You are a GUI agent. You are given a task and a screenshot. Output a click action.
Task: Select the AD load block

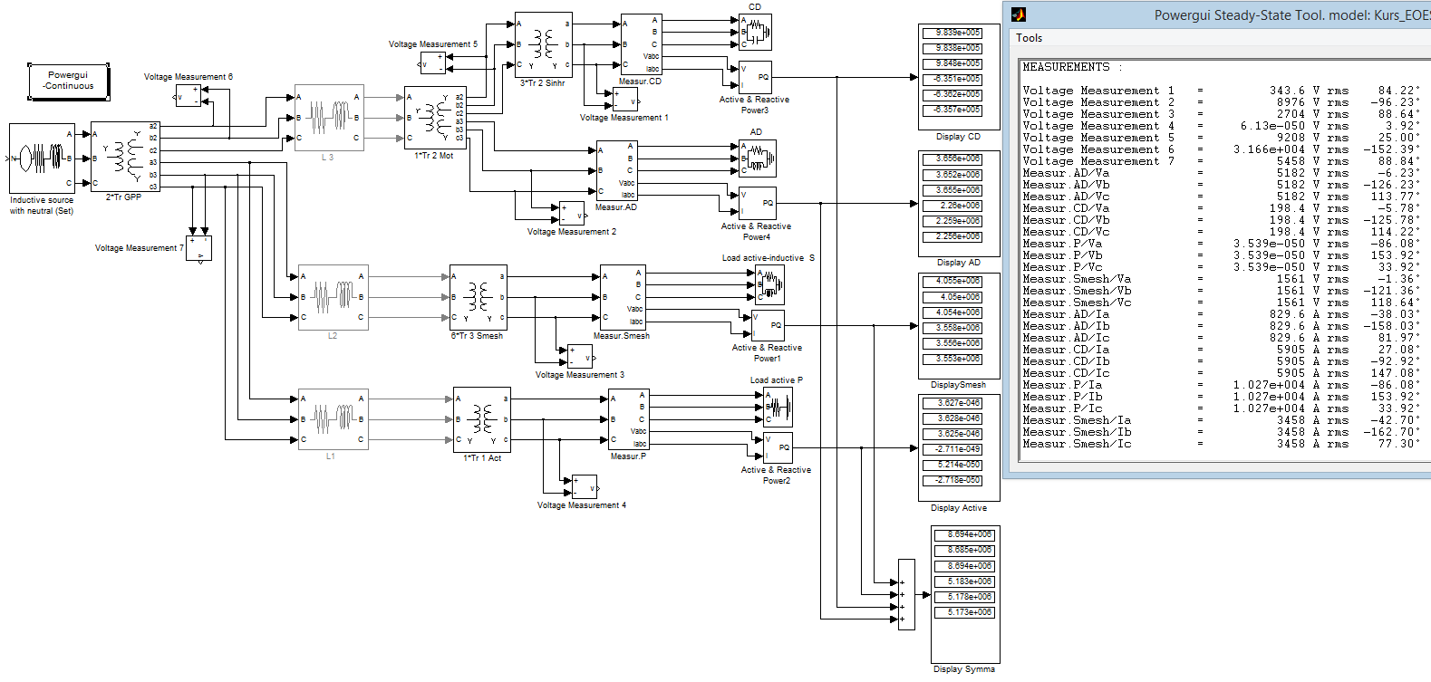pos(758,158)
